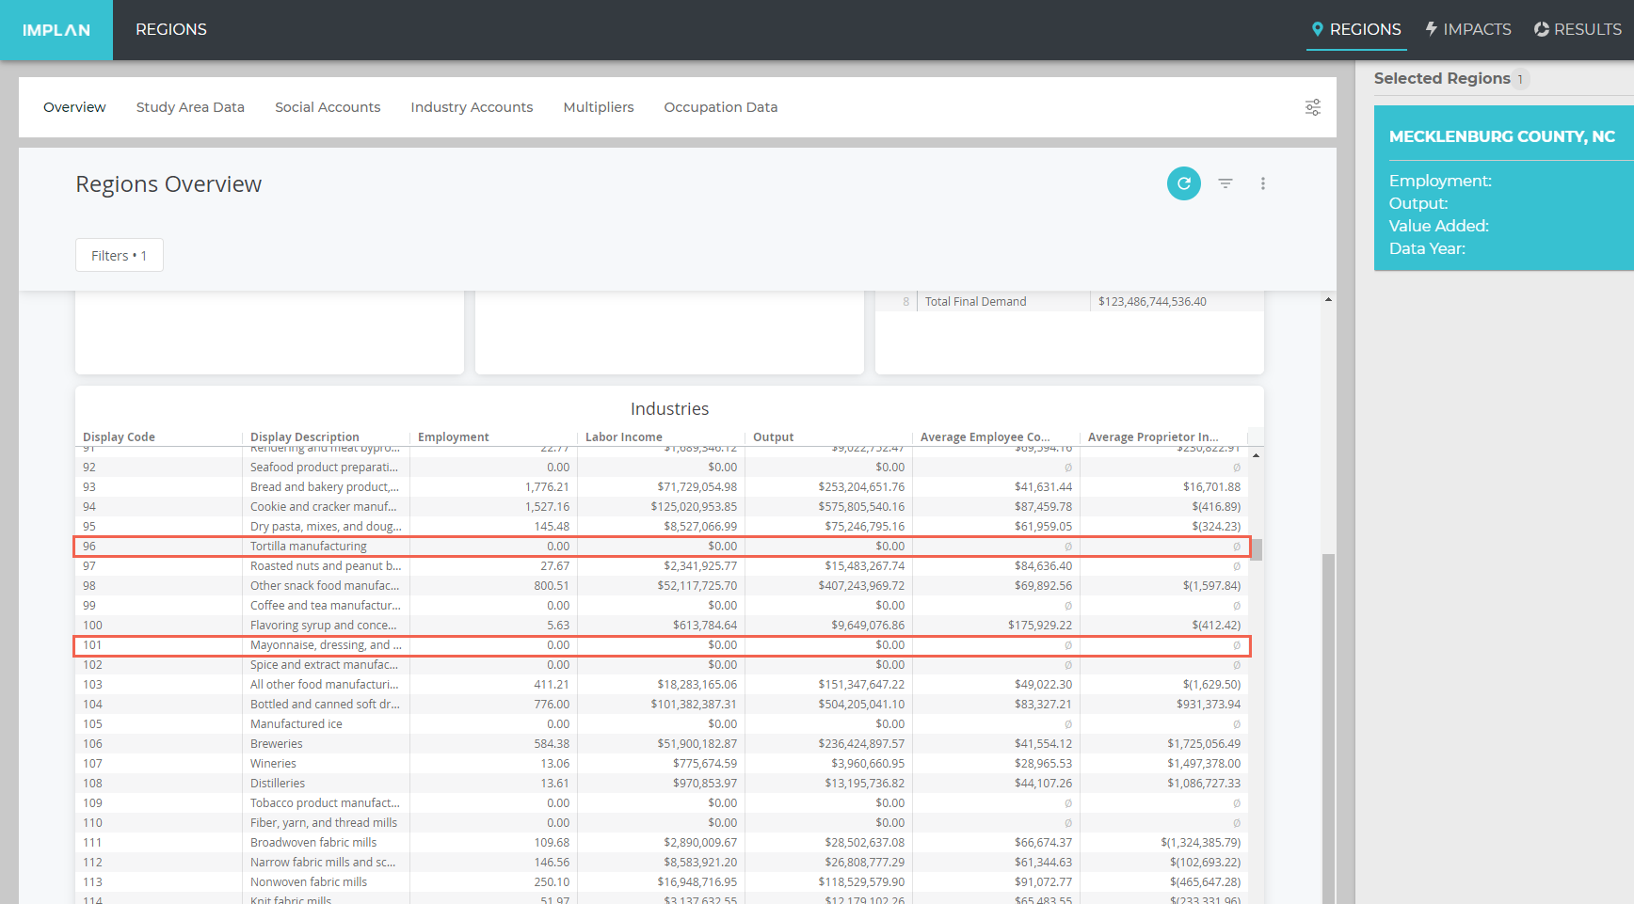The height and width of the screenshot is (904, 1634).
Task: Click the REGIONS header title
Action: (171, 29)
